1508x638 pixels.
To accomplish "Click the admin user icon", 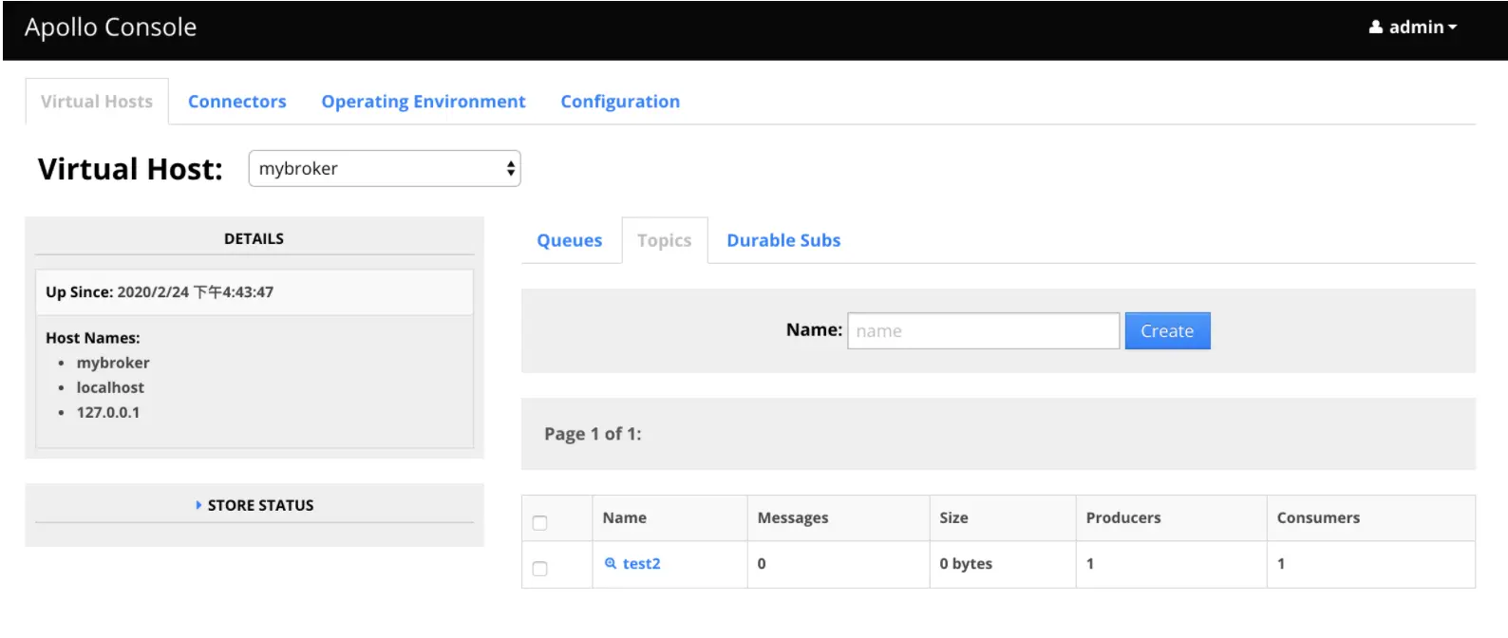I will [1375, 28].
